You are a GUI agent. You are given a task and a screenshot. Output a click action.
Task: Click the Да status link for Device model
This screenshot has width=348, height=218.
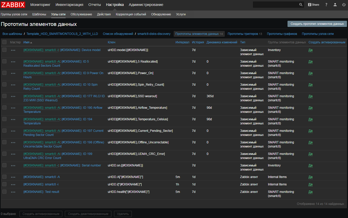(x=310, y=50)
